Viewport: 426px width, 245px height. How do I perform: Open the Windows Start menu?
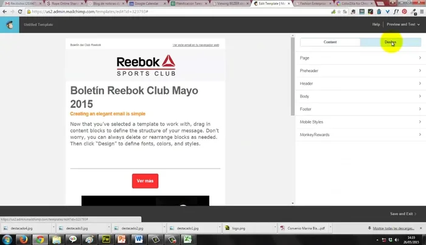coord(7,240)
